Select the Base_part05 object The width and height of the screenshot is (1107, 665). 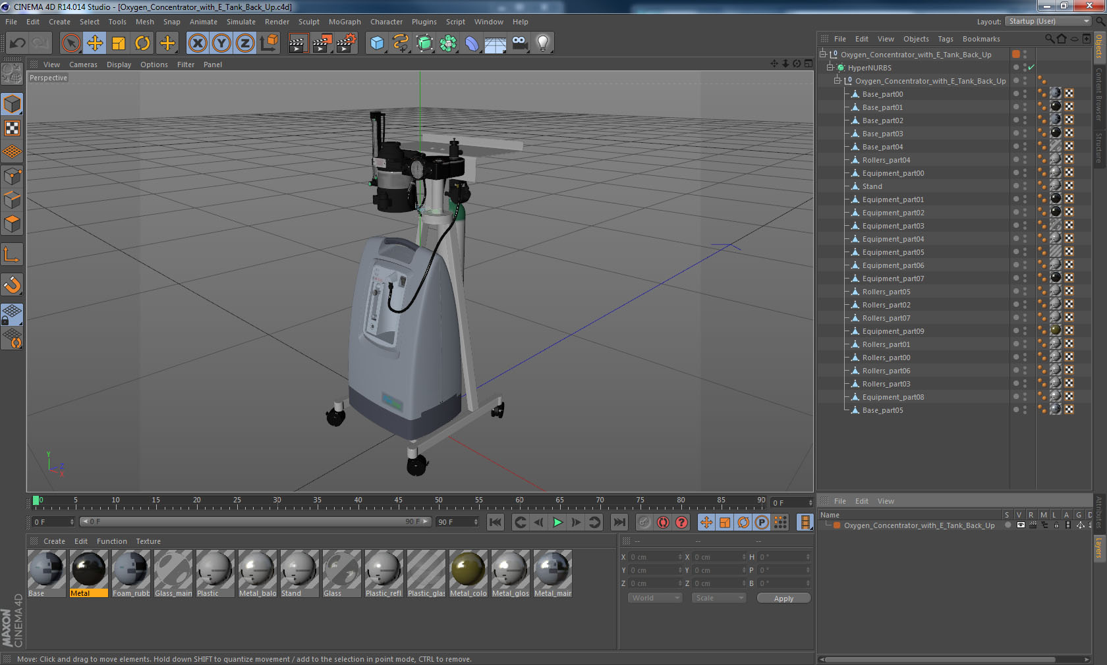pyautogui.click(x=882, y=410)
